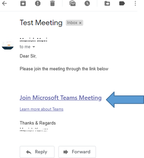Viewport: 144px width, 158px height.
Task: Click the 'to me' recipient text
Action: (x=25, y=47)
